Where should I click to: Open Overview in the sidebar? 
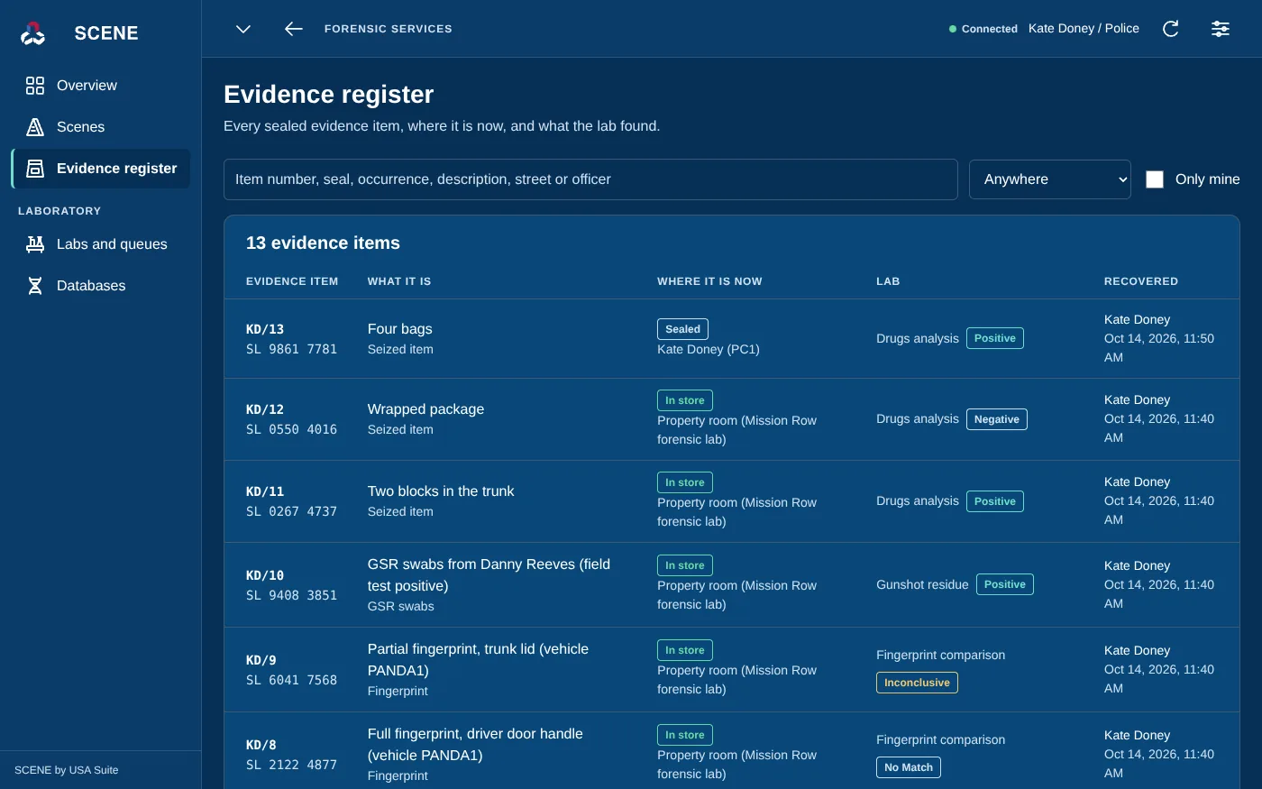[x=100, y=86]
